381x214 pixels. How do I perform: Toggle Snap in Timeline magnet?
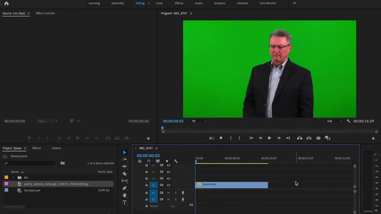pyautogui.click(x=149, y=161)
